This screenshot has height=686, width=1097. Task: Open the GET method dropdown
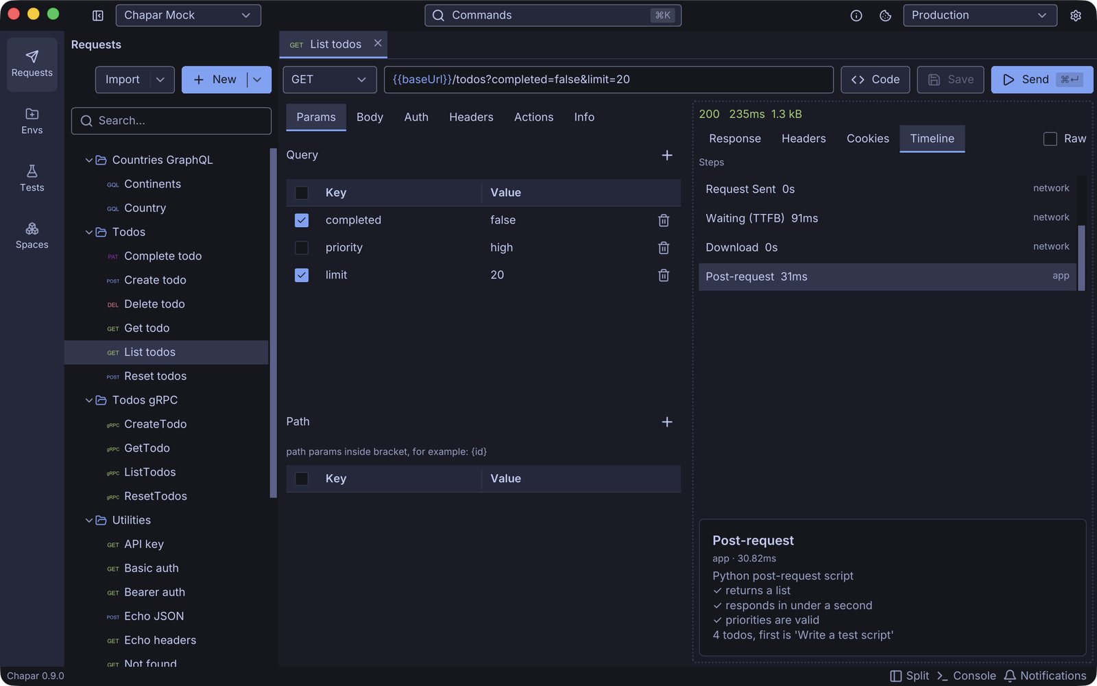(x=331, y=80)
